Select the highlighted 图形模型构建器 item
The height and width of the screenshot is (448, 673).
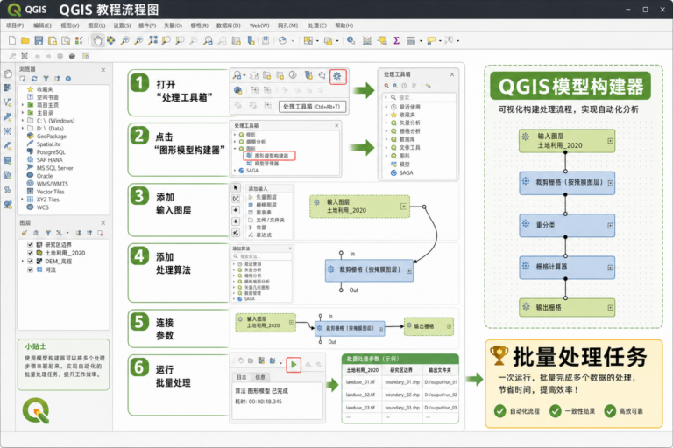click(270, 156)
